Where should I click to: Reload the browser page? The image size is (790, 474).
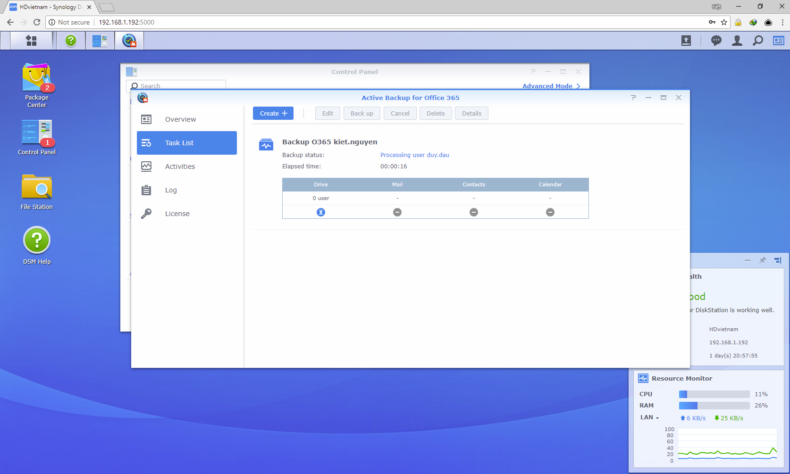click(x=37, y=22)
